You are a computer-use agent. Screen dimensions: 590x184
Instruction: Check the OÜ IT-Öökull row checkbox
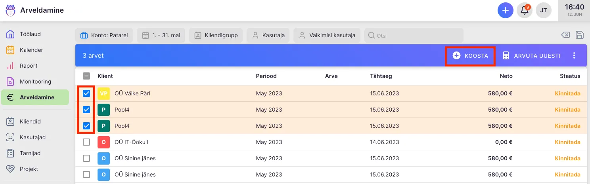(86, 142)
